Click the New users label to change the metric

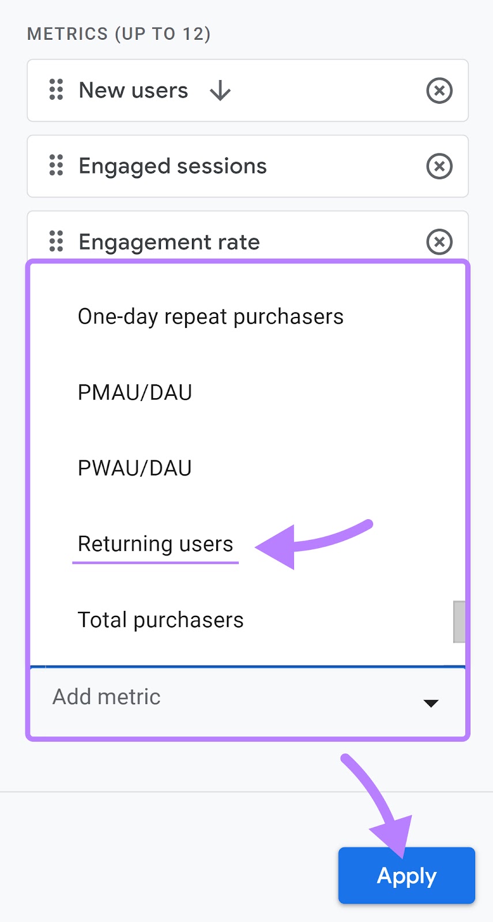pyautogui.click(x=133, y=90)
